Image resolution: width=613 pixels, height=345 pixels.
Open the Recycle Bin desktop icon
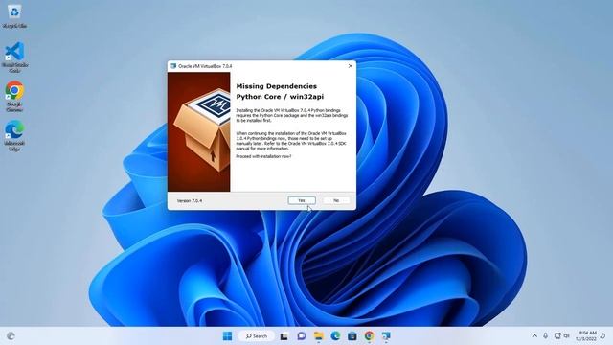pos(14,16)
